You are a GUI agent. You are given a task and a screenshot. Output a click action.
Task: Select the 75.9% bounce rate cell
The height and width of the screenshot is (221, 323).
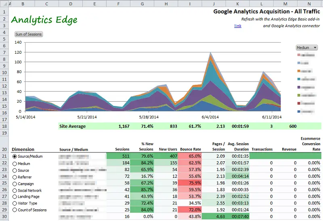click(x=190, y=183)
